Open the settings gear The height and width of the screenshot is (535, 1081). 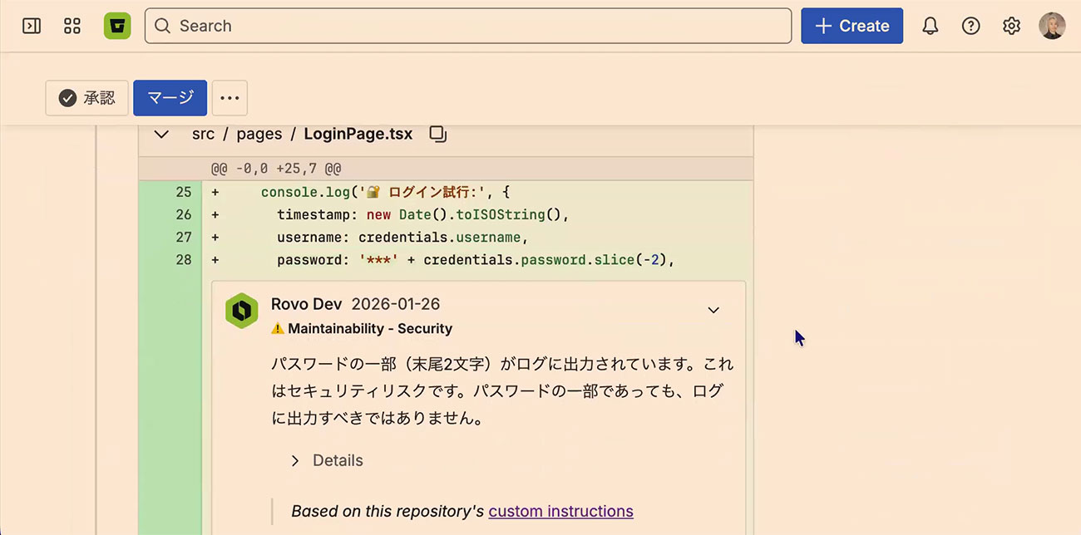1011,26
